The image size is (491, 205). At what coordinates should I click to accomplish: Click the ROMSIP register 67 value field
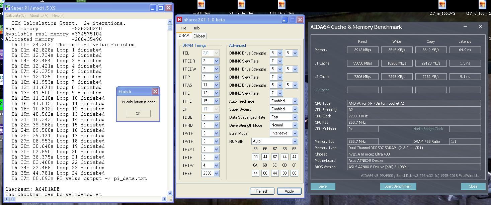click(275, 157)
